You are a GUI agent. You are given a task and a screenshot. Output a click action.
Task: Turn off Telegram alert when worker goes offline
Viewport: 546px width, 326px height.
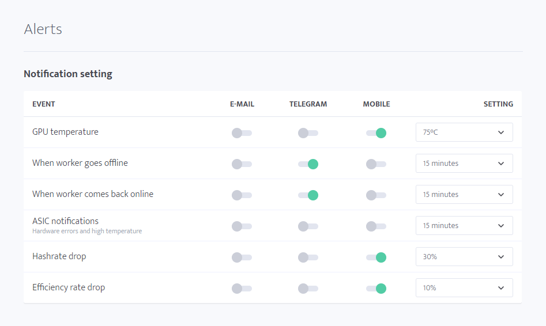coord(308,164)
